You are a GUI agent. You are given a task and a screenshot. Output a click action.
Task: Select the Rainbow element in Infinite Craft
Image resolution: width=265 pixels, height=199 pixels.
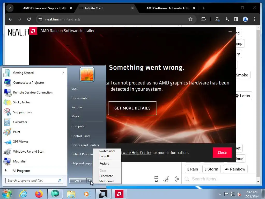click(235, 169)
